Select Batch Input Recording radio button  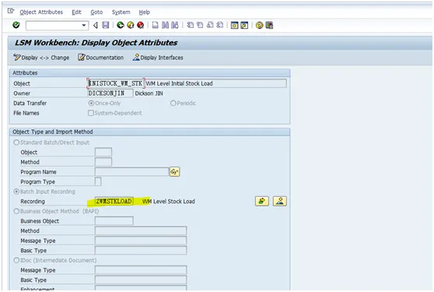point(16,192)
